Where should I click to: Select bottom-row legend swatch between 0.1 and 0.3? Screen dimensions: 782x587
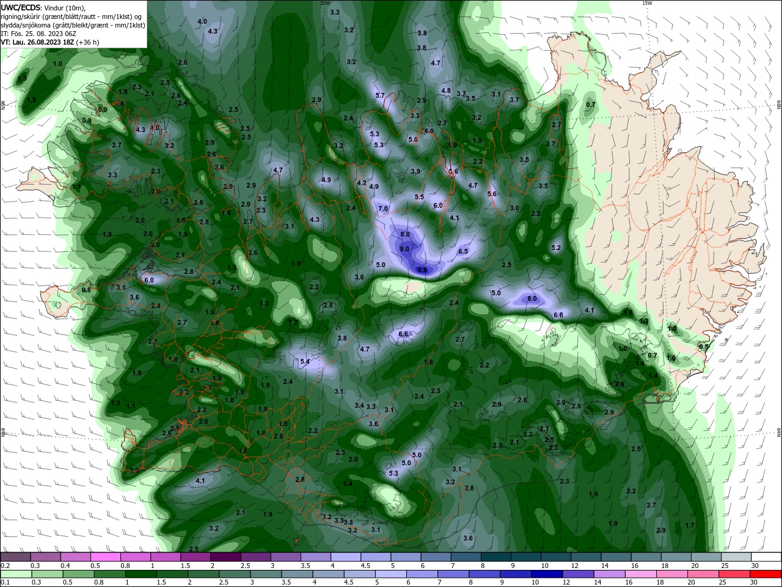point(16,574)
